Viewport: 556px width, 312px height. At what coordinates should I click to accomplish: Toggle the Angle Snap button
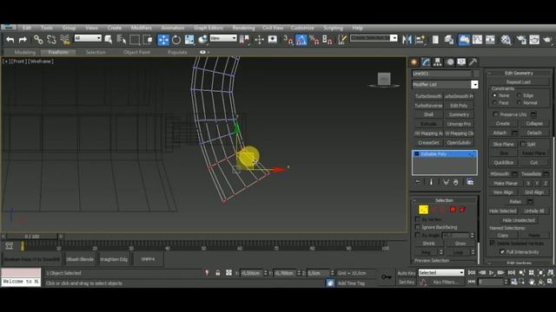(301, 40)
